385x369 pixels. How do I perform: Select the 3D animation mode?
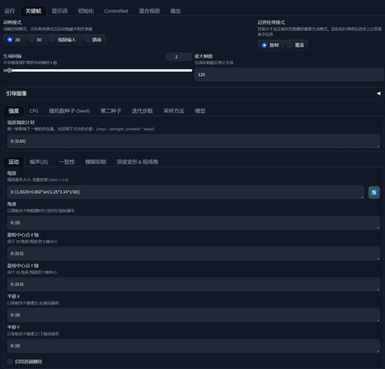[35, 40]
